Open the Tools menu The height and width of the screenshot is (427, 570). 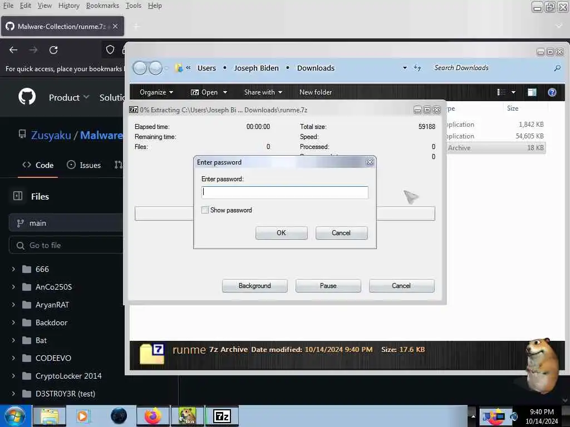[x=134, y=6]
